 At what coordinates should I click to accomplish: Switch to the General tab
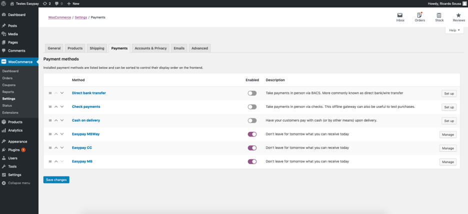(x=54, y=48)
